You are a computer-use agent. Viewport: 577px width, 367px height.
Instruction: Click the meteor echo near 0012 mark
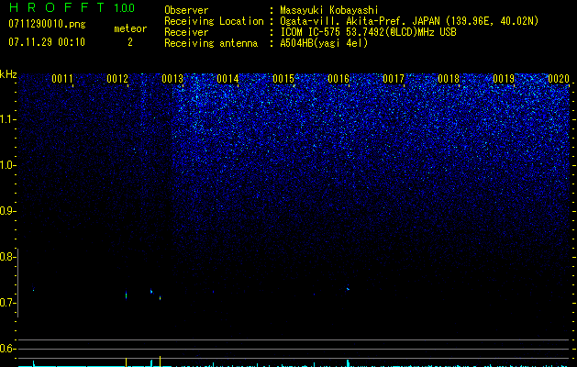coord(127,295)
